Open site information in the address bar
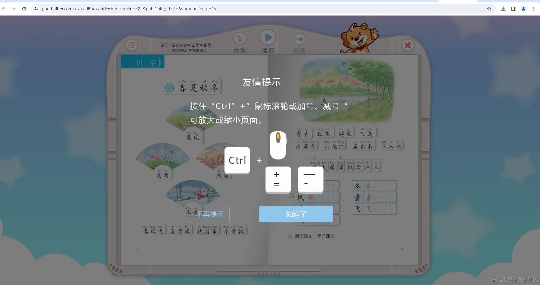540x285 pixels. point(36,8)
